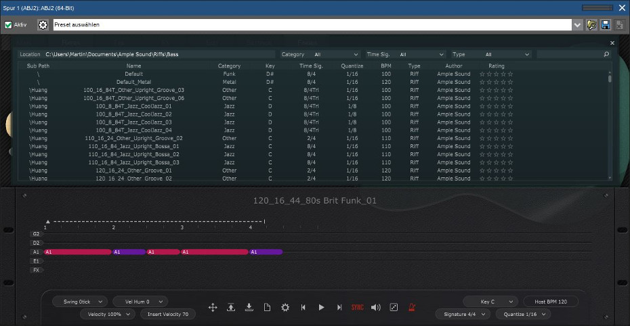Click the dice randomize icon

click(x=394, y=308)
